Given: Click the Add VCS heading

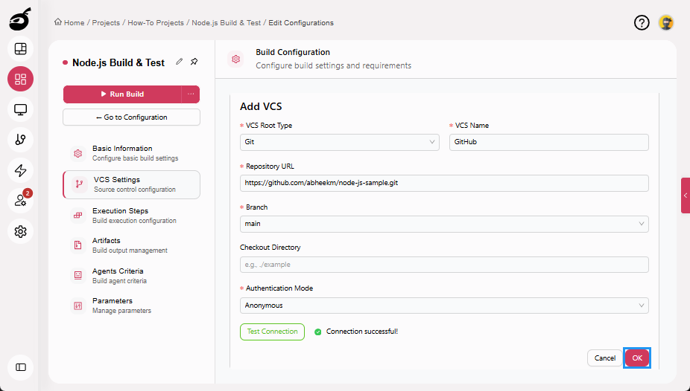Looking at the screenshot, I should 261,106.
